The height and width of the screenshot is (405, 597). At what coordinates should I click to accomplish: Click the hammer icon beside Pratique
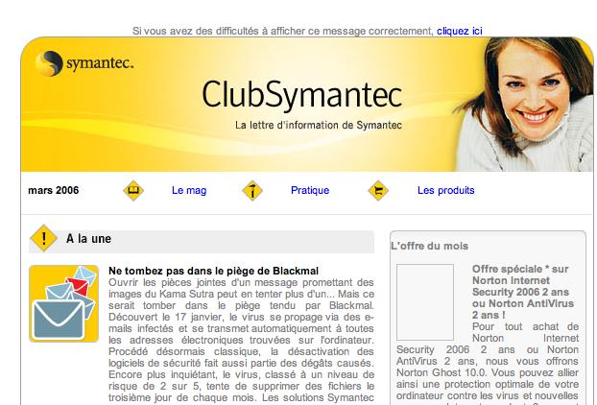(252, 190)
